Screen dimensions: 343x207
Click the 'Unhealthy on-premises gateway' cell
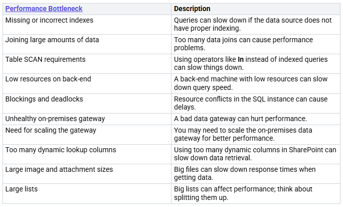pos(55,119)
